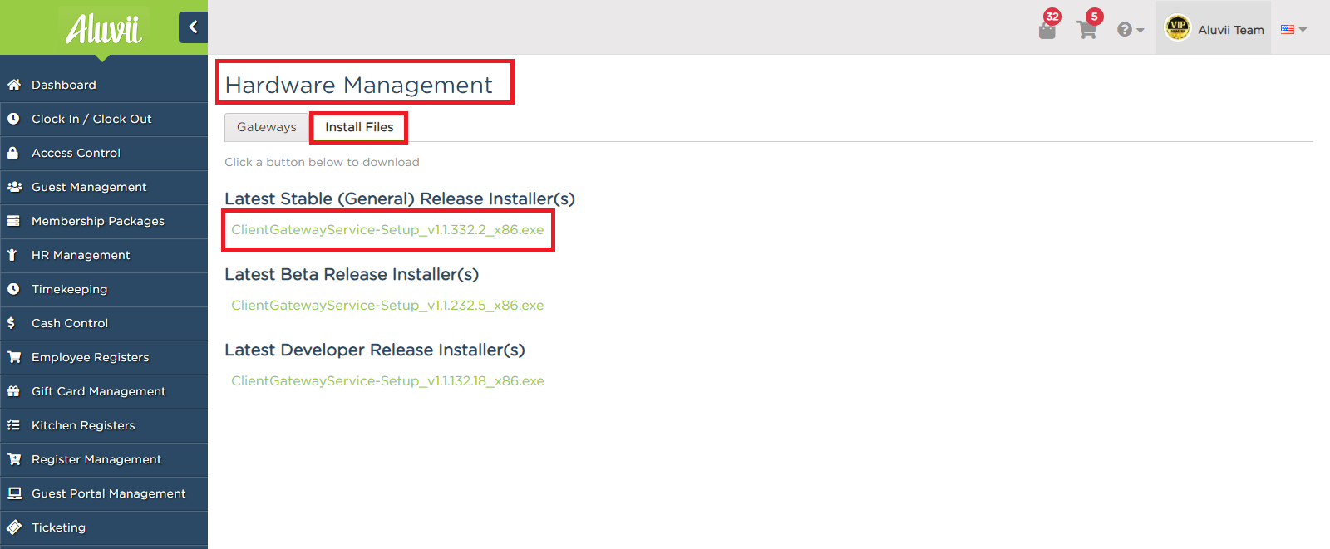Click the Ticketing ticket icon
Viewport: 1330px width, 549px height.
tap(14, 527)
